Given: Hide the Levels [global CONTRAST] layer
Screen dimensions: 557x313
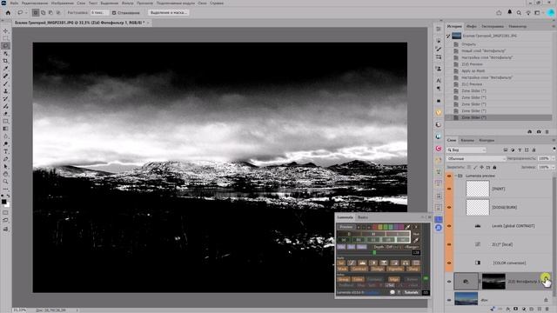Looking at the screenshot, I should [x=449, y=226].
